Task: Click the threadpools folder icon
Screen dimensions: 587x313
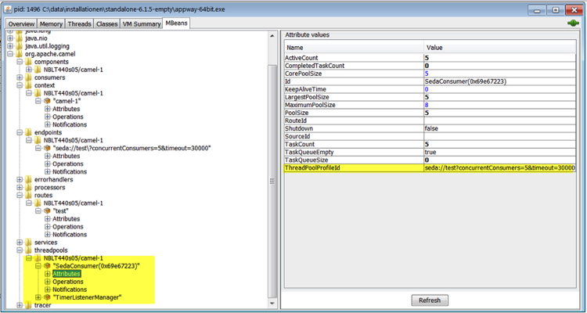Action: tap(28, 250)
